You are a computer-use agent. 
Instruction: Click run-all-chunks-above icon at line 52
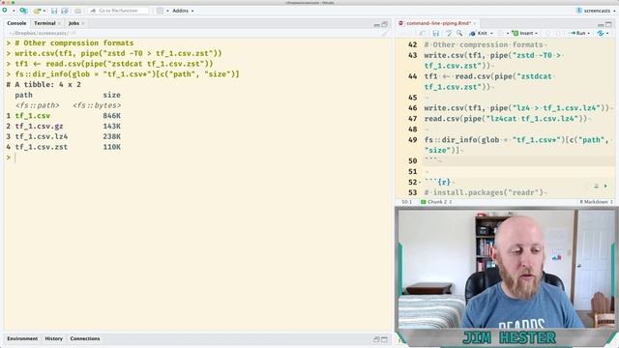596,186
